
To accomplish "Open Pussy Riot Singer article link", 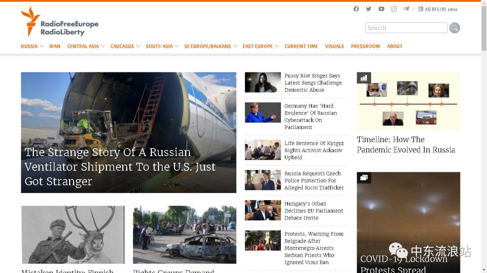I will pyautogui.click(x=313, y=83).
